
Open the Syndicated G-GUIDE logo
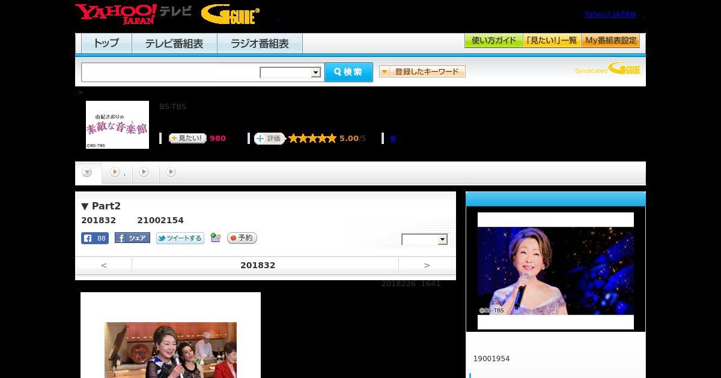pos(607,69)
